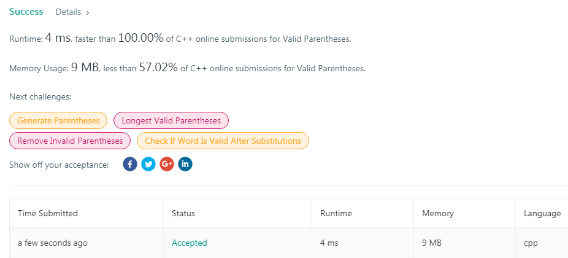Screen dimensions: 568x258
Task: Click the Accepted submission status link
Action: coord(190,243)
